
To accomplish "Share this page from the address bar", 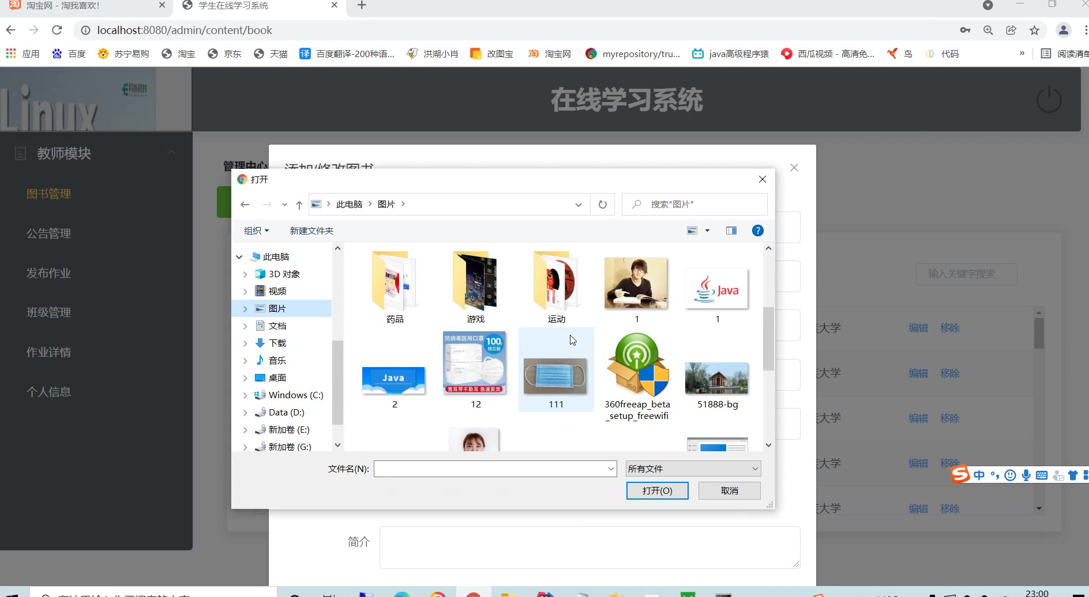I will (x=1011, y=30).
